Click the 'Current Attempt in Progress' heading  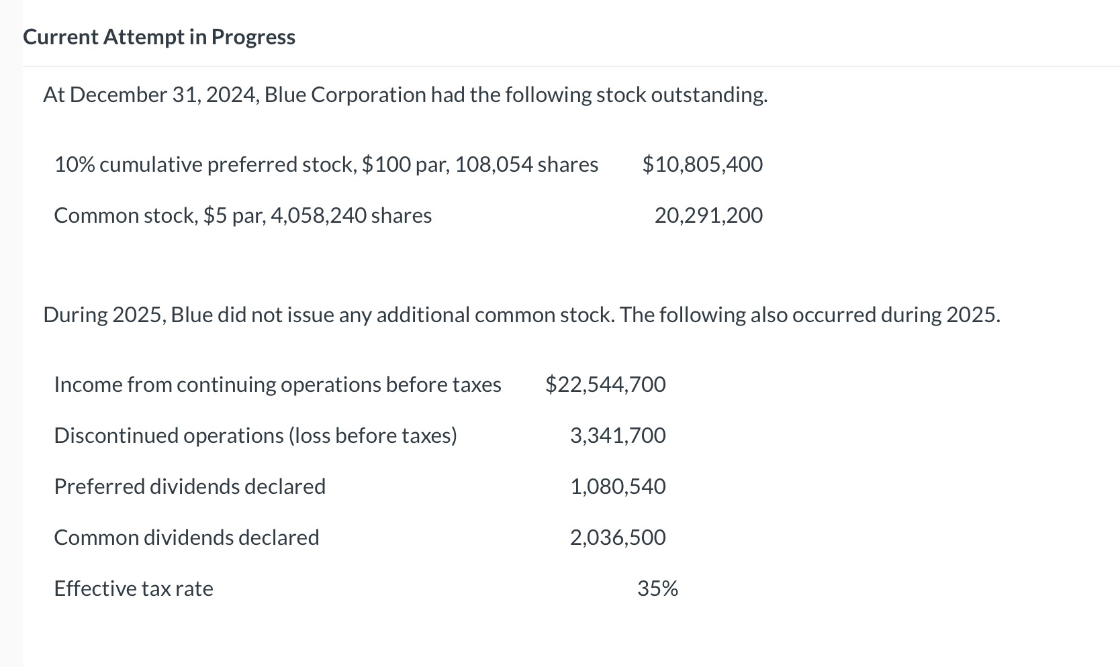[x=159, y=37]
